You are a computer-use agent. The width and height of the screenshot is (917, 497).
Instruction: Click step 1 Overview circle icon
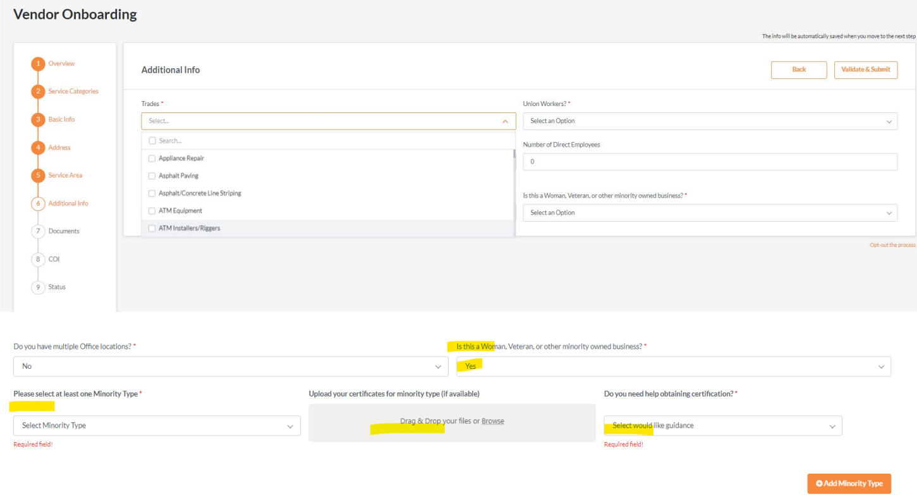38,64
